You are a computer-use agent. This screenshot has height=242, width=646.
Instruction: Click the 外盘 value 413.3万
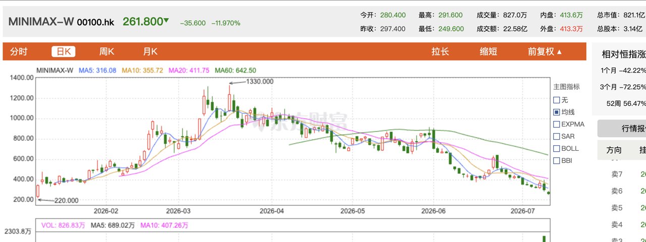pos(571,29)
